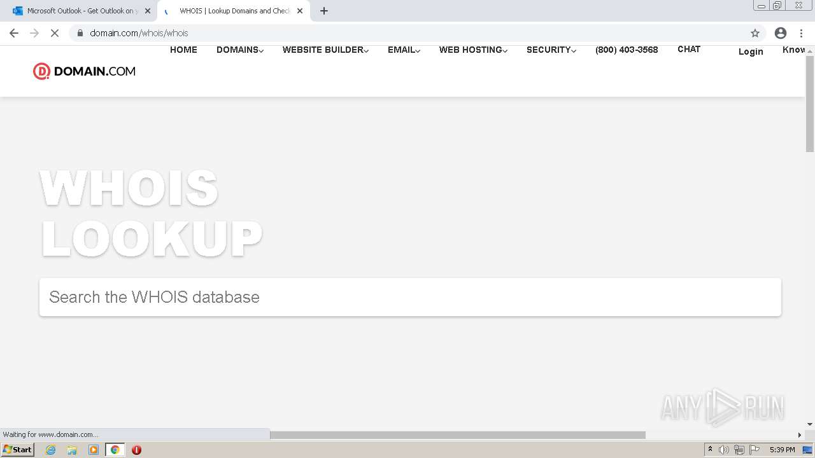Open the Windows Start menu
Viewport: 815px width, 458px height.
(18, 450)
